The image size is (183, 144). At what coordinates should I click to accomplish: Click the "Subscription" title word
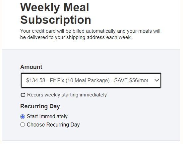[56, 20]
